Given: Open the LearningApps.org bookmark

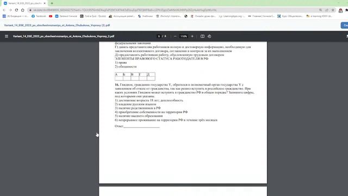Looking at the screenshot, I should click(x=232, y=16).
